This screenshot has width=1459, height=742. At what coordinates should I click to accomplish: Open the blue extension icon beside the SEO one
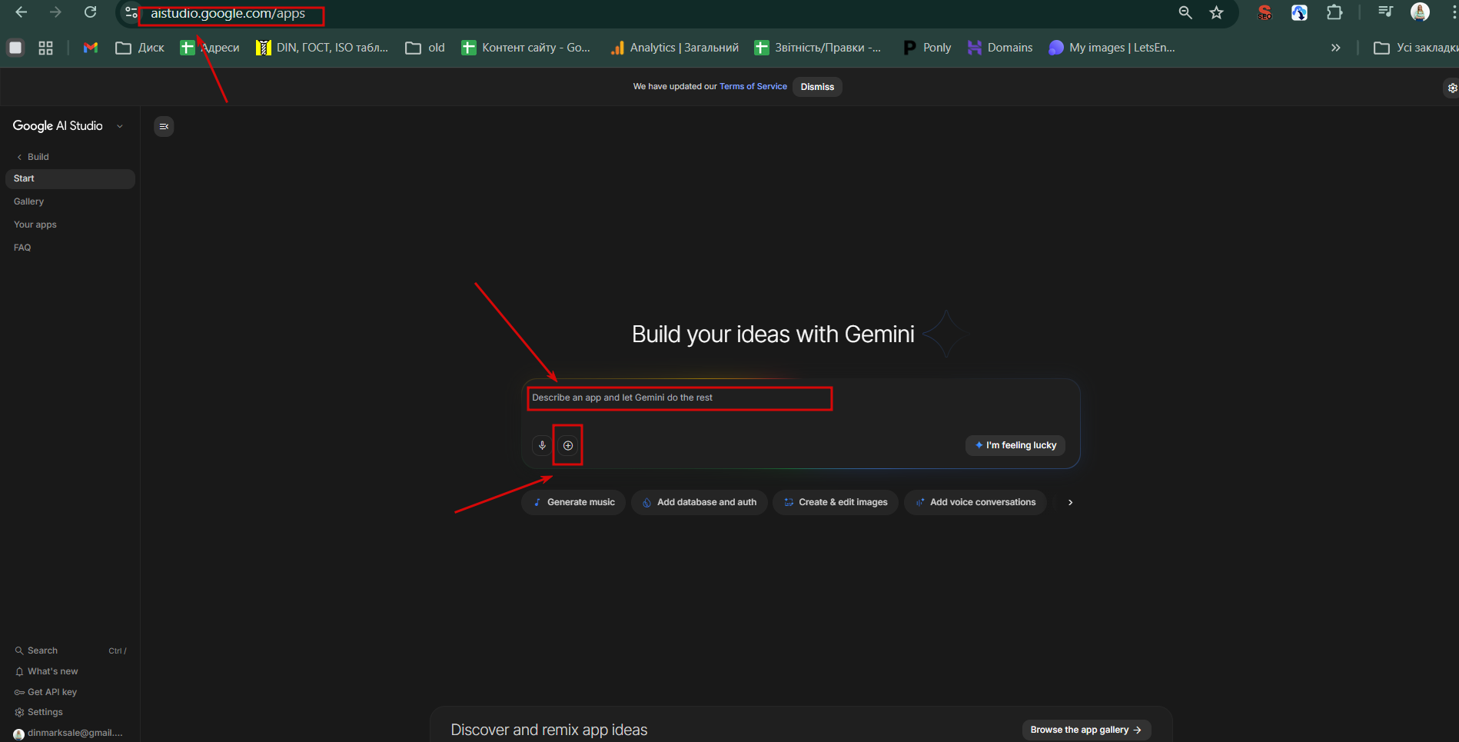tap(1299, 12)
